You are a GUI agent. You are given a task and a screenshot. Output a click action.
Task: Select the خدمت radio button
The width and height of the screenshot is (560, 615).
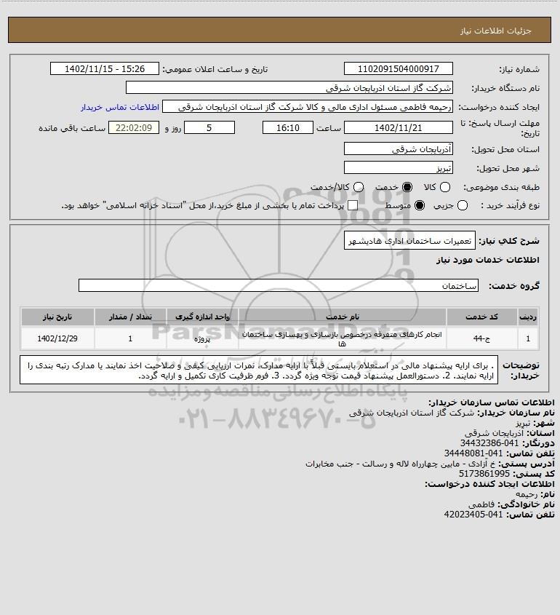tap(407, 188)
